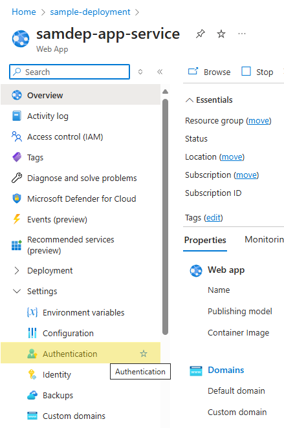Open the more options ellipsis menu
This screenshot has width=284, height=428.
tap(242, 34)
